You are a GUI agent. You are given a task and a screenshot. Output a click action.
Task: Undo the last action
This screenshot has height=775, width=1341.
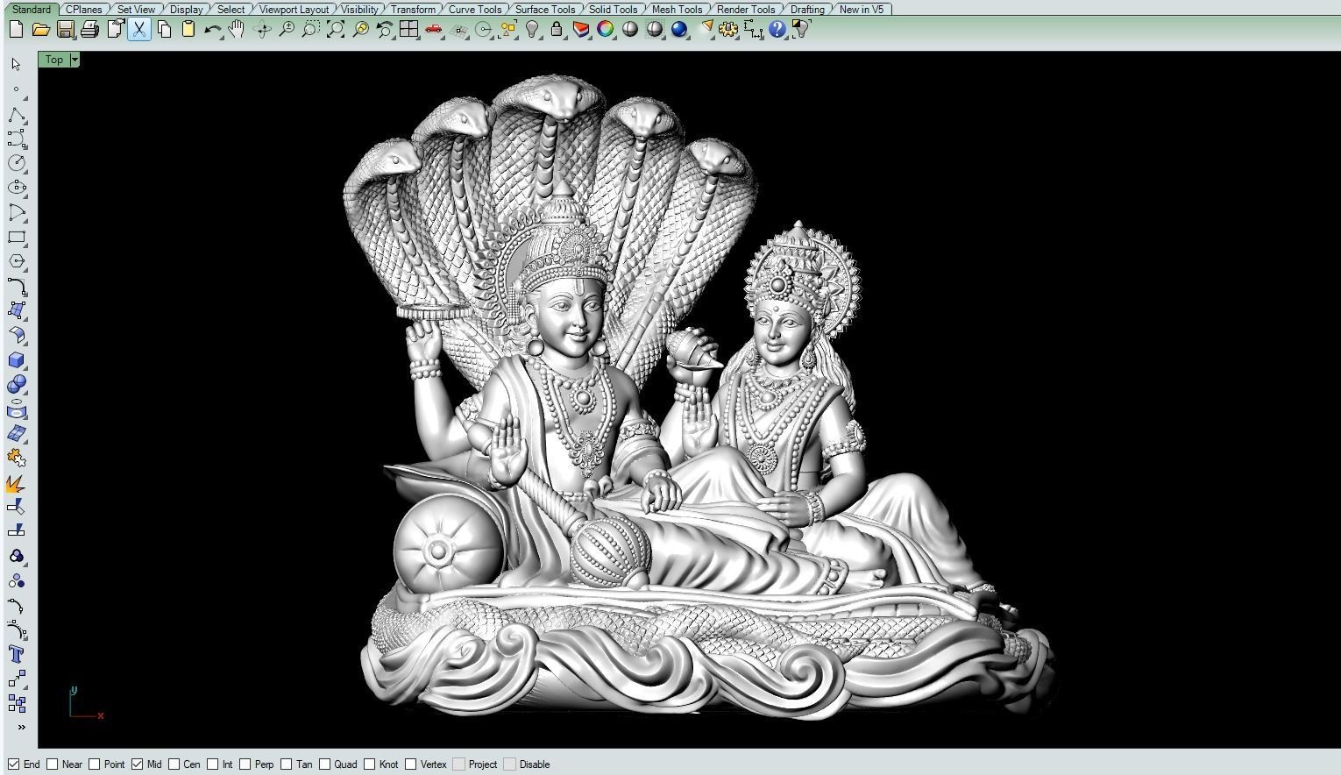point(212,29)
